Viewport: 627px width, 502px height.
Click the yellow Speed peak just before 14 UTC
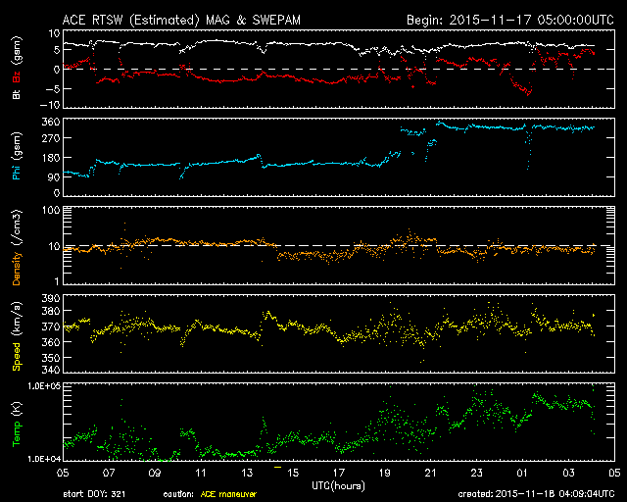[267, 313]
